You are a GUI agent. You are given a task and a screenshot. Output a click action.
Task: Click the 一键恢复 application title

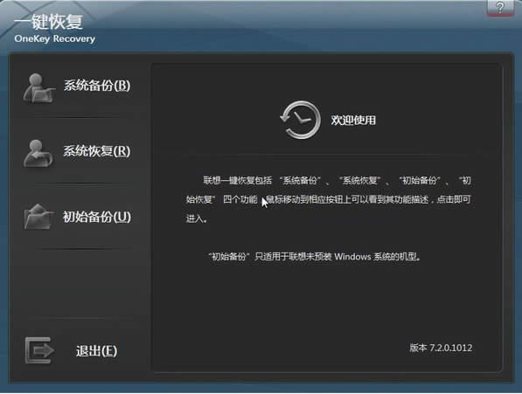pyautogui.click(x=49, y=22)
